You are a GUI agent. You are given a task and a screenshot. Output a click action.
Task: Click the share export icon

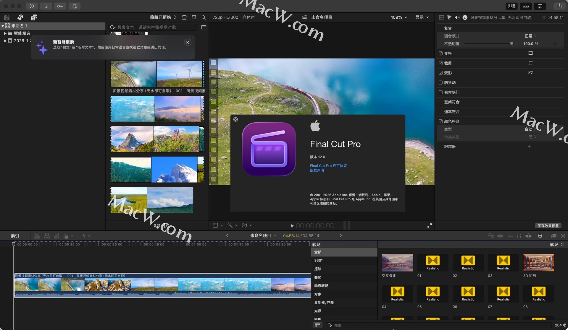559,6
